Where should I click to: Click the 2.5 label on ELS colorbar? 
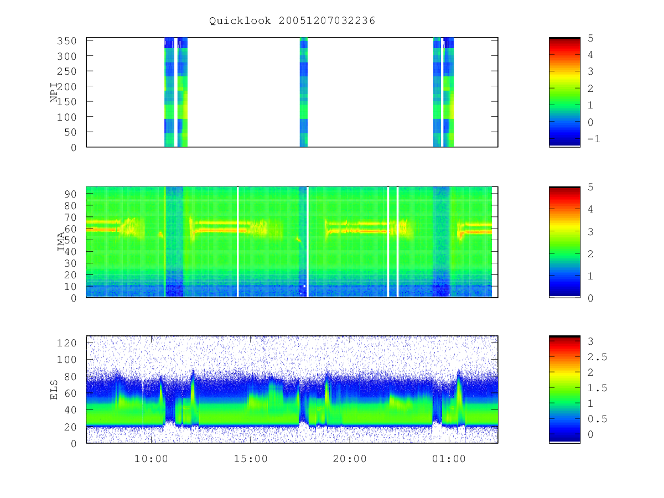coord(597,357)
